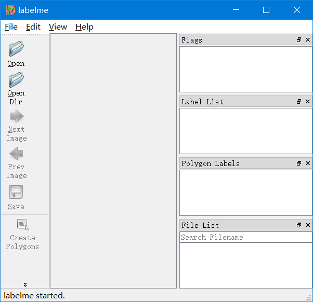Click the Save floppy disk icon
The height and width of the screenshot is (302, 313).
pos(16,192)
